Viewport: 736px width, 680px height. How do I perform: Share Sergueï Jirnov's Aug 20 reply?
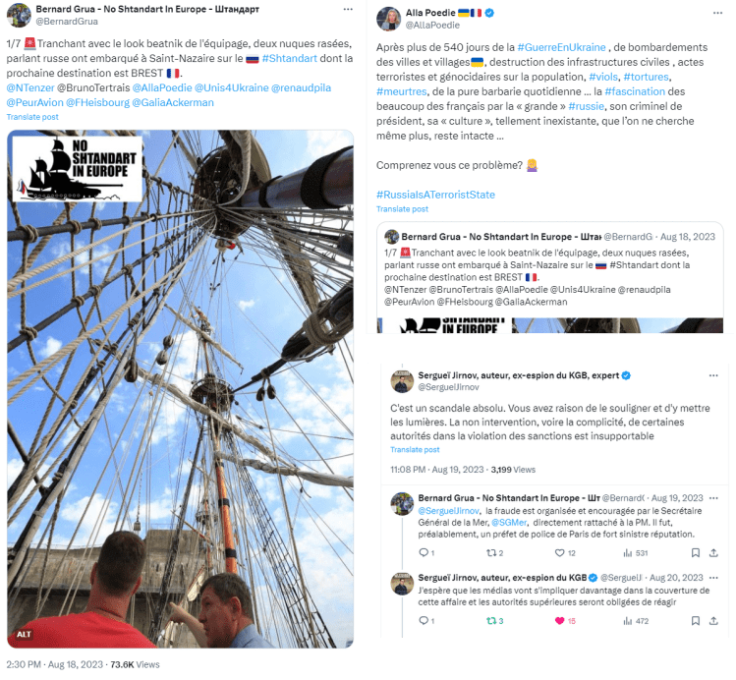[x=713, y=621]
